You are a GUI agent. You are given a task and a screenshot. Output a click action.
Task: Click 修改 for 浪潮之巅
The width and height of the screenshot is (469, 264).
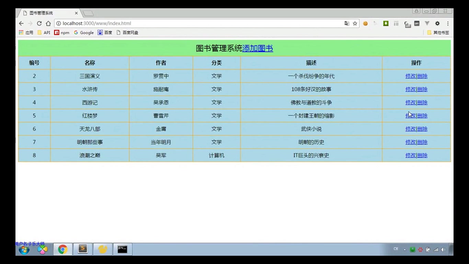(411, 155)
